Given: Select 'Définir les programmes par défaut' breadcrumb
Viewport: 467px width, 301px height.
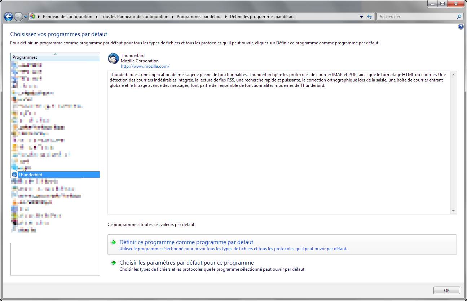Looking at the screenshot, I should coord(263,17).
